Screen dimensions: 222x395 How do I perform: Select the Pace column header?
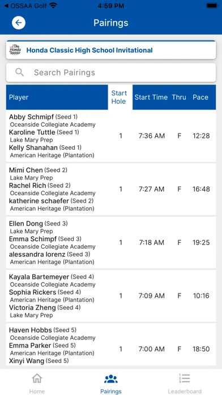point(200,97)
